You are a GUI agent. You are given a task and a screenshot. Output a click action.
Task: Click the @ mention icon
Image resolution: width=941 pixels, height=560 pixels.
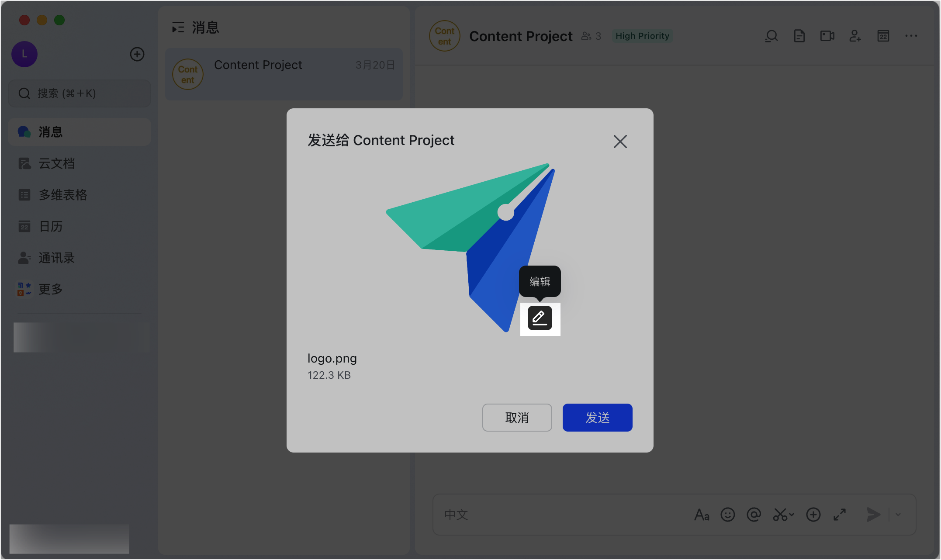coord(754,515)
